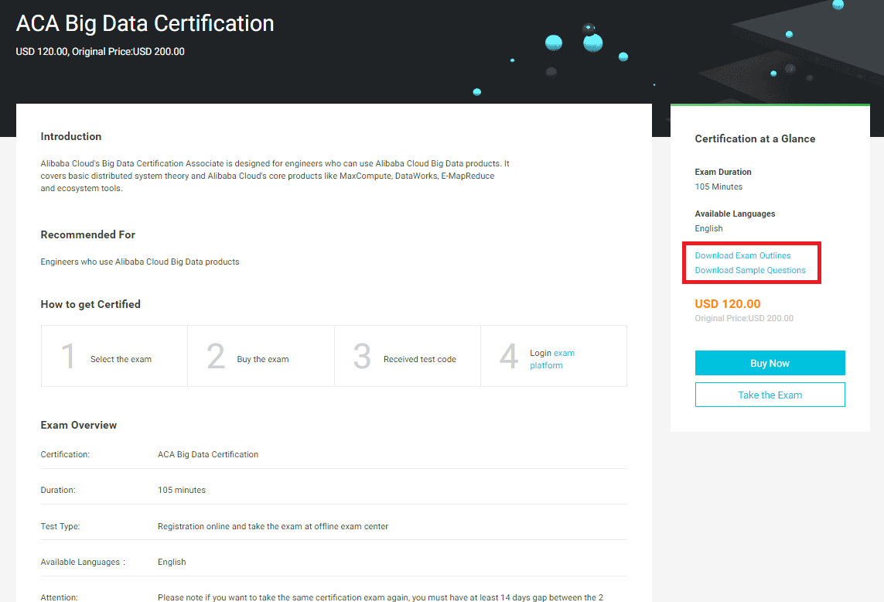This screenshot has height=602, width=884.
Task: Click the Original Price USD 200.00 text
Action: (x=744, y=318)
